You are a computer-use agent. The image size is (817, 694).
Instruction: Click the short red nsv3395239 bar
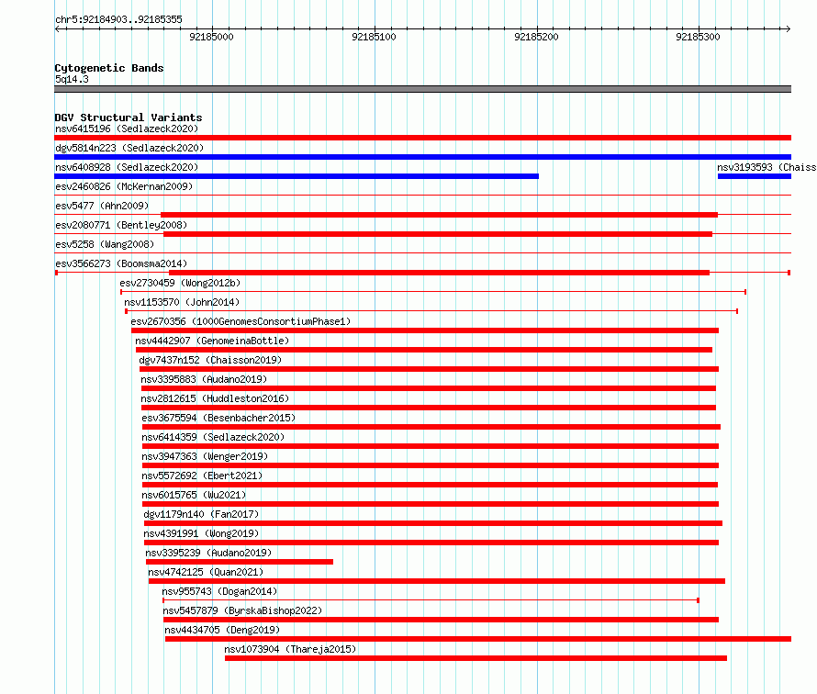point(240,562)
